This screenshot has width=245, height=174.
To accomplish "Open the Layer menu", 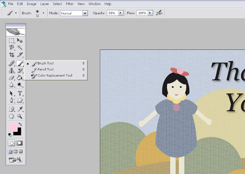I will 44,4.
